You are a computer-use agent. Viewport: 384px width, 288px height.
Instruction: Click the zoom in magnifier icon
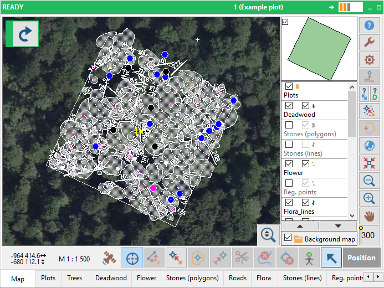[368, 198]
